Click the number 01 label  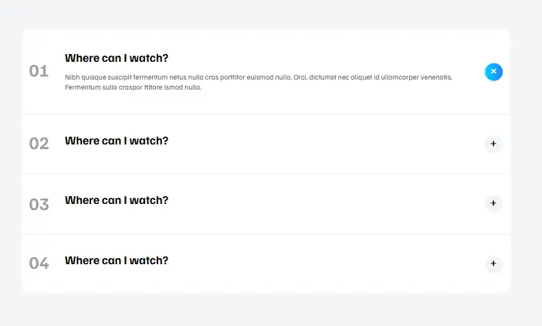39,72
